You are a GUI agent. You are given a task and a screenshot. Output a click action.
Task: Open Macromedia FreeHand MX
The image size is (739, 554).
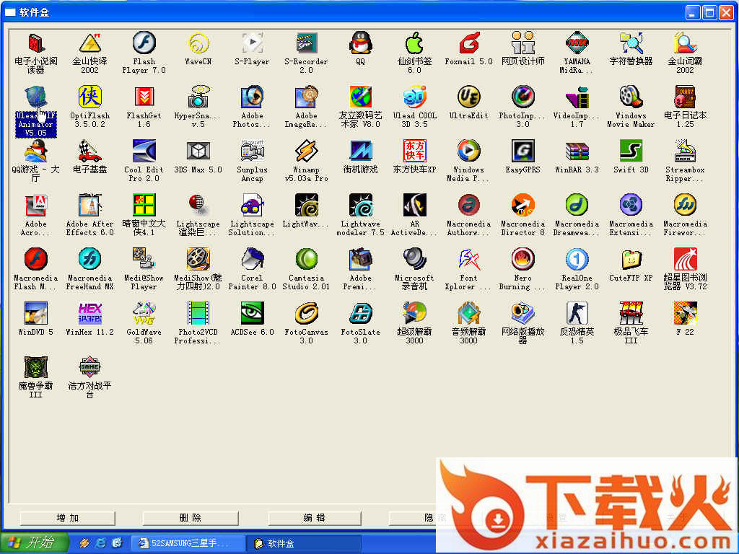point(89,260)
